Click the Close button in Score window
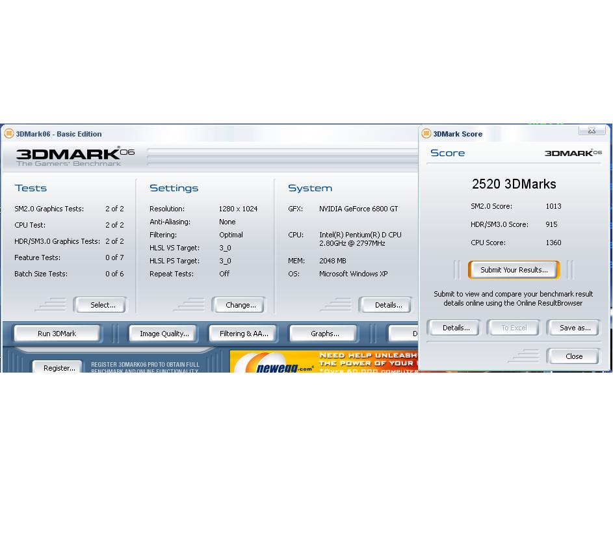This screenshot has width=613, height=541. pyautogui.click(x=573, y=356)
